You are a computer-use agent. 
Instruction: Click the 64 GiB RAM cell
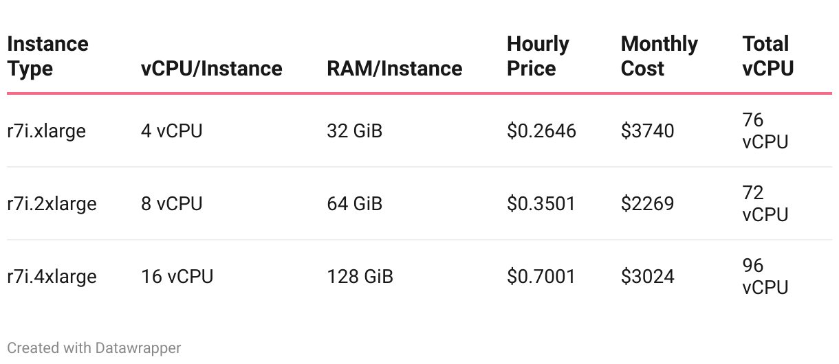(354, 204)
